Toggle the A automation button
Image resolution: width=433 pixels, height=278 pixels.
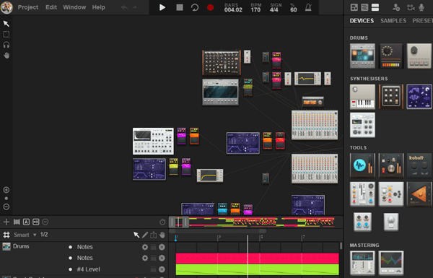(x=26, y=222)
